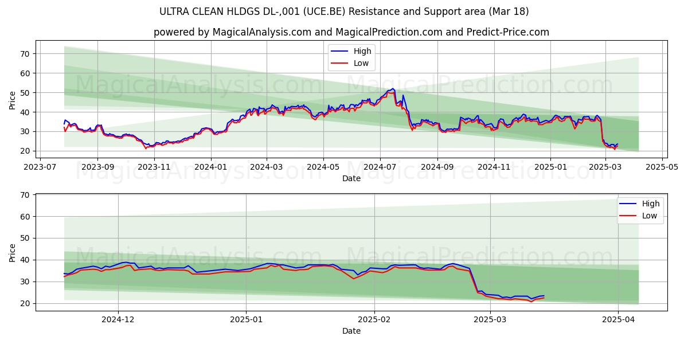688x344 pixels.
Task: Click the '2024-07' tick label
Action: [x=380, y=166]
